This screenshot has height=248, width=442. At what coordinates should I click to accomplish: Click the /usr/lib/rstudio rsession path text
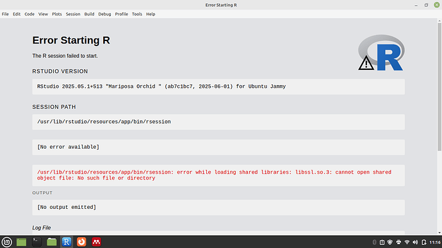104,122
